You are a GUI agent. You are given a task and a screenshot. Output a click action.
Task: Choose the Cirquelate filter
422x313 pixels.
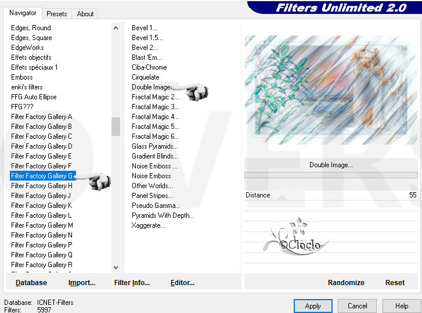pyautogui.click(x=146, y=77)
